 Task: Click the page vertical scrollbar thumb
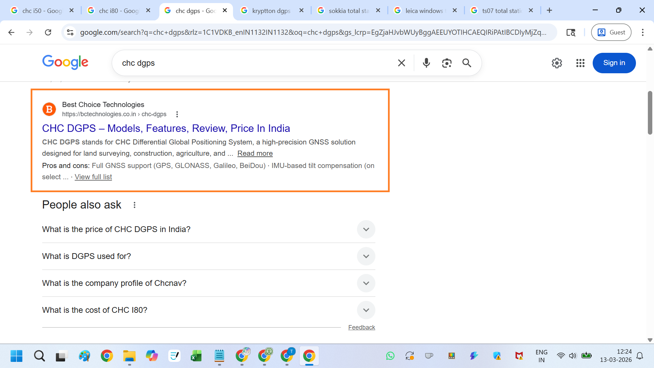click(x=650, y=112)
